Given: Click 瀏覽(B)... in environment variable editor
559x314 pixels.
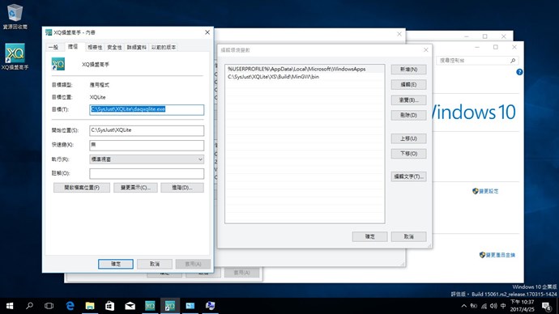Looking at the screenshot, I should [408, 100].
